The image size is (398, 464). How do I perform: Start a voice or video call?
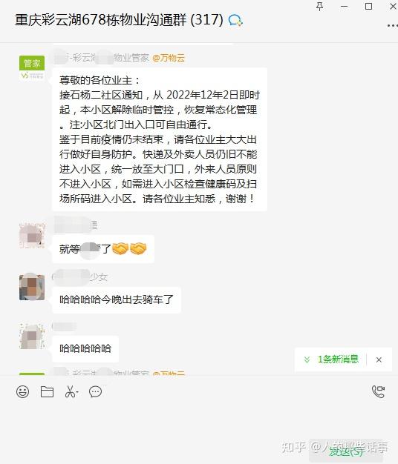[x=379, y=391]
